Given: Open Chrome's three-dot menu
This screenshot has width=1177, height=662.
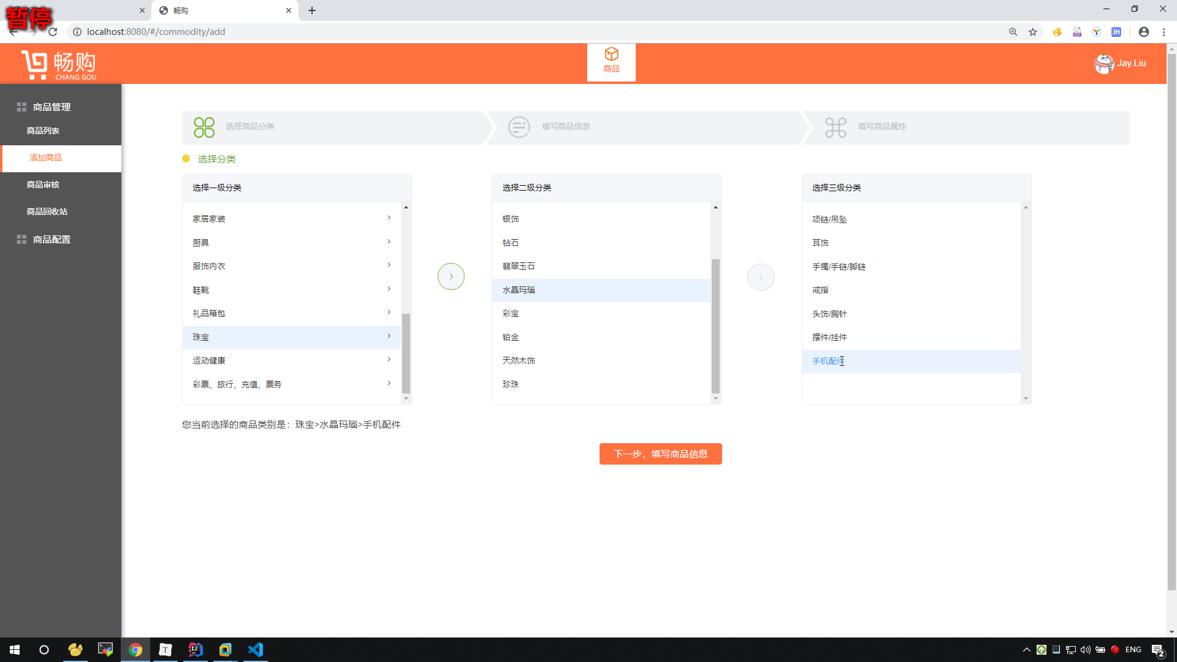Looking at the screenshot, I should click(1164, 32).
